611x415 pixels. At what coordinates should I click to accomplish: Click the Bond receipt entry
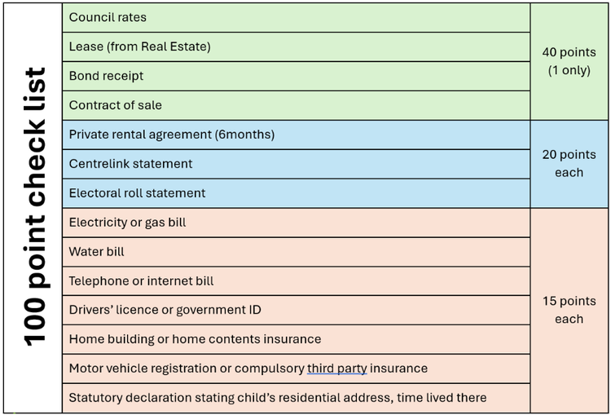point(106,76)
